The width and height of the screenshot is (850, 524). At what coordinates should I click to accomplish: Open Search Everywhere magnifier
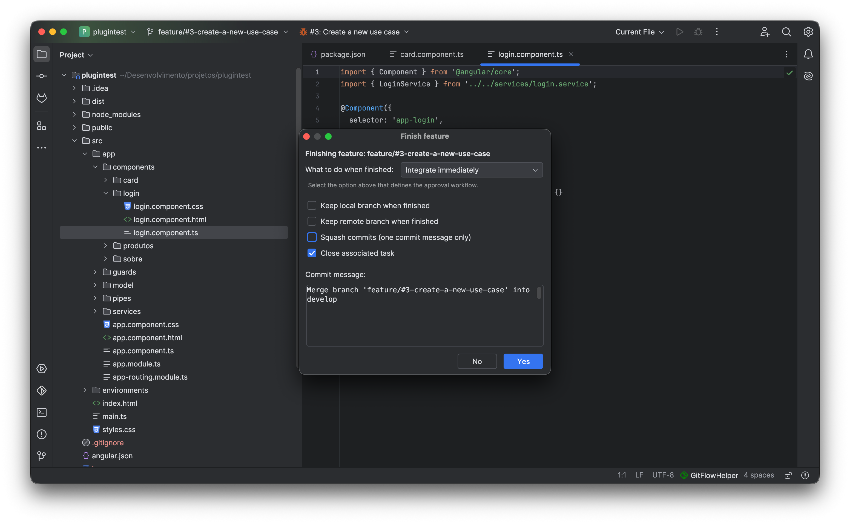(786, 32)
